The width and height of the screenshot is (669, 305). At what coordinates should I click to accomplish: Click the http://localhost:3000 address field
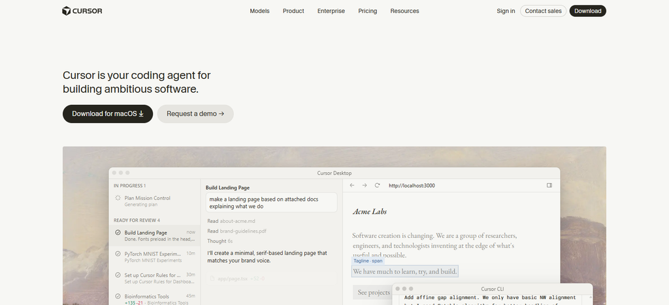[412, 186]
